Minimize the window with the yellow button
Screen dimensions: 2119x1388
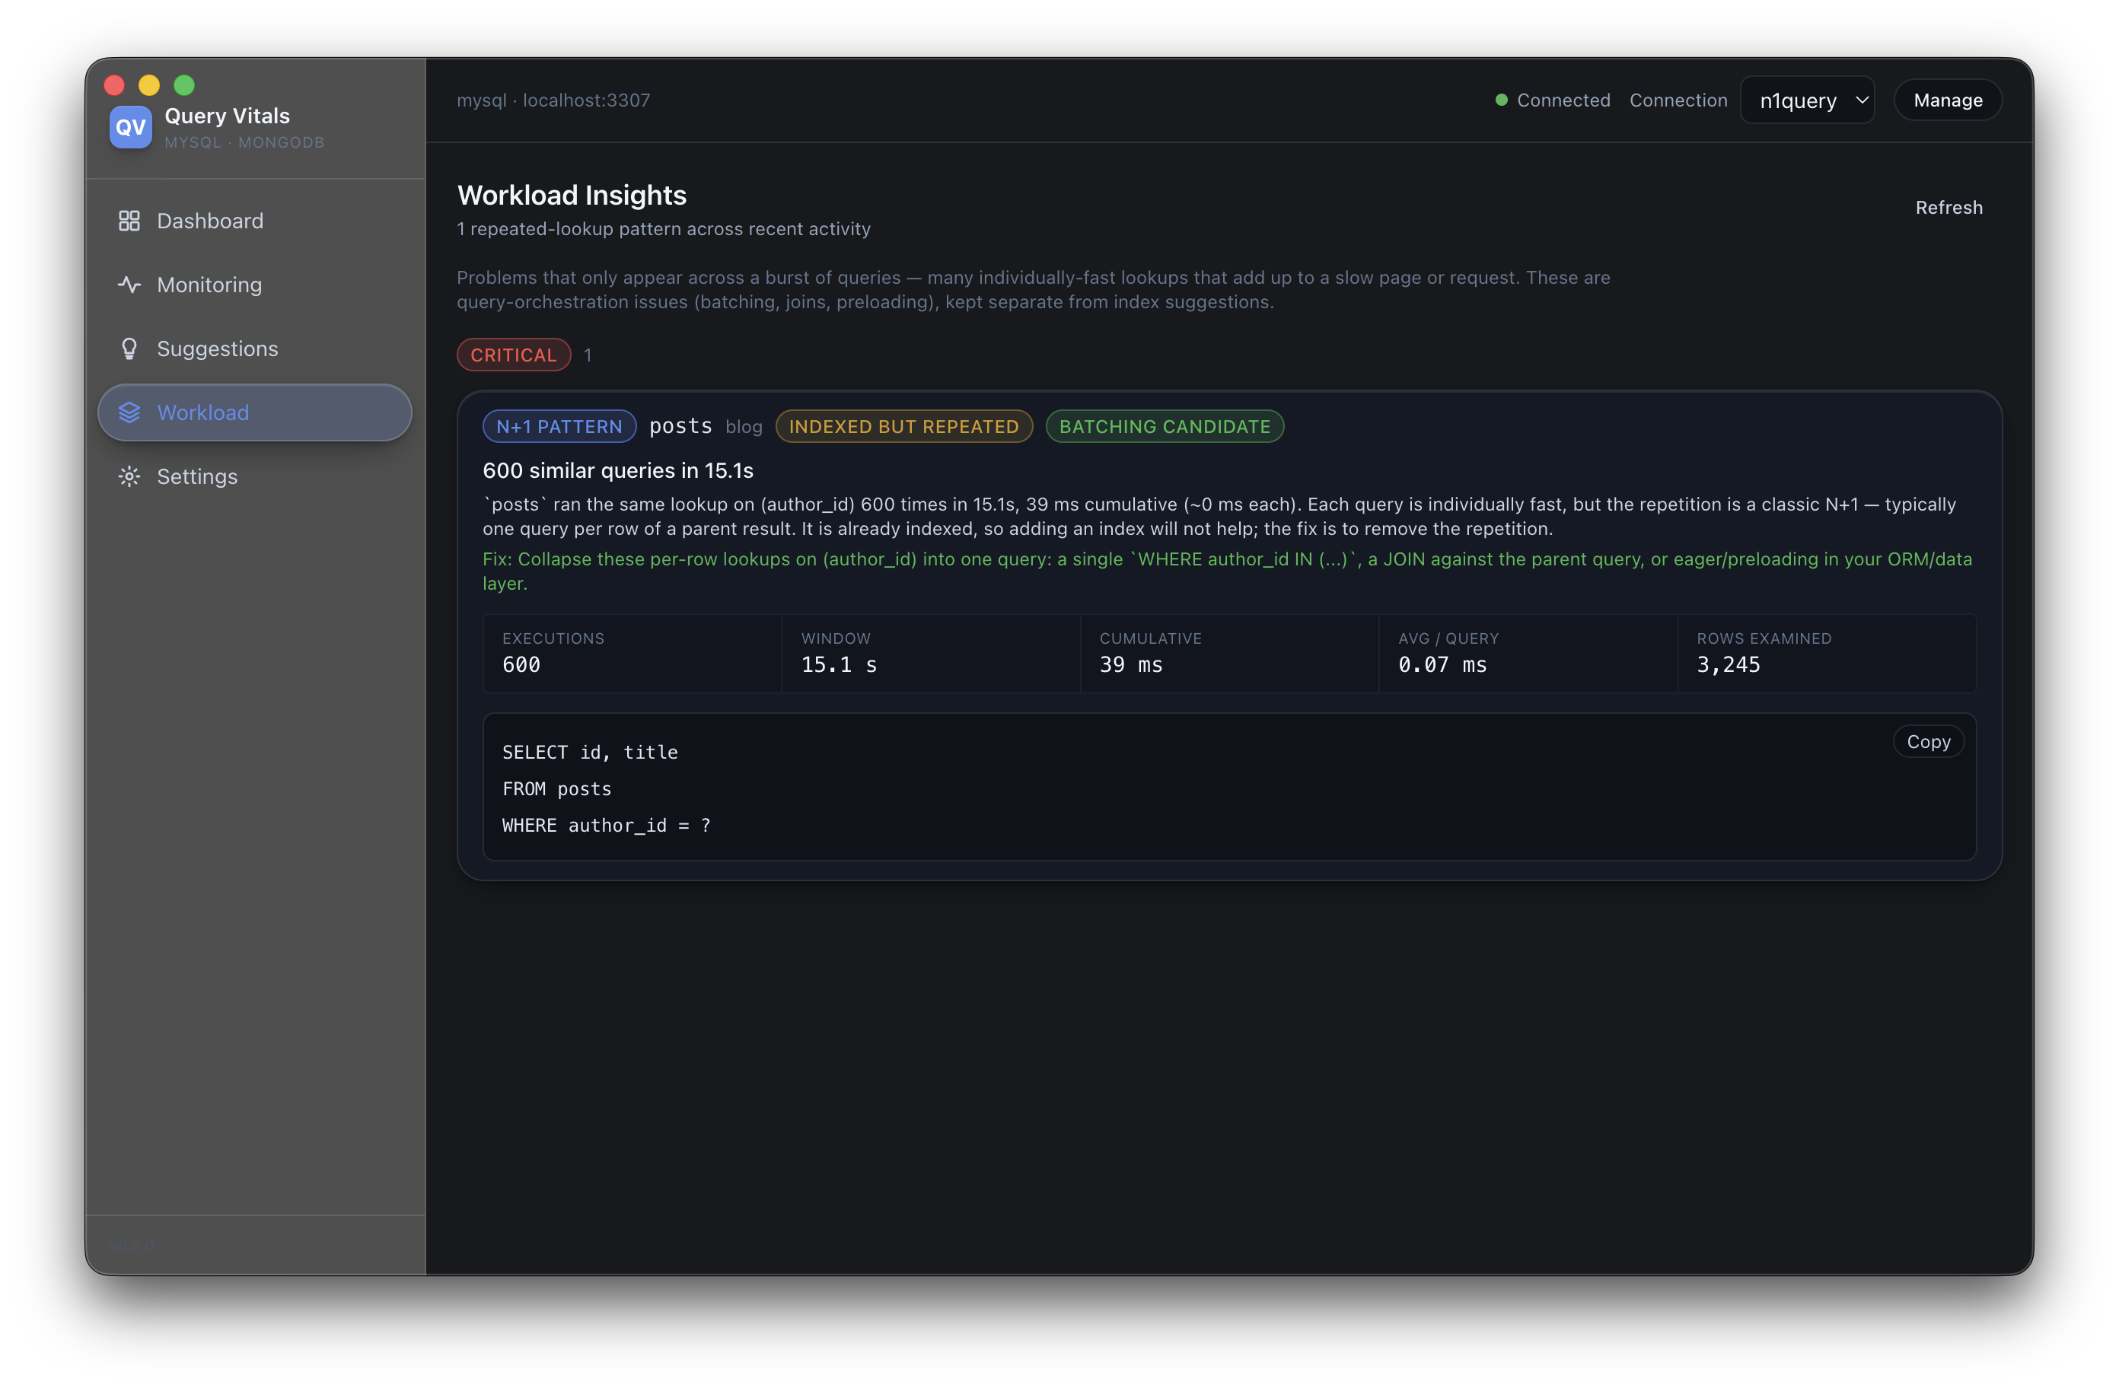[x=148, y=84]
